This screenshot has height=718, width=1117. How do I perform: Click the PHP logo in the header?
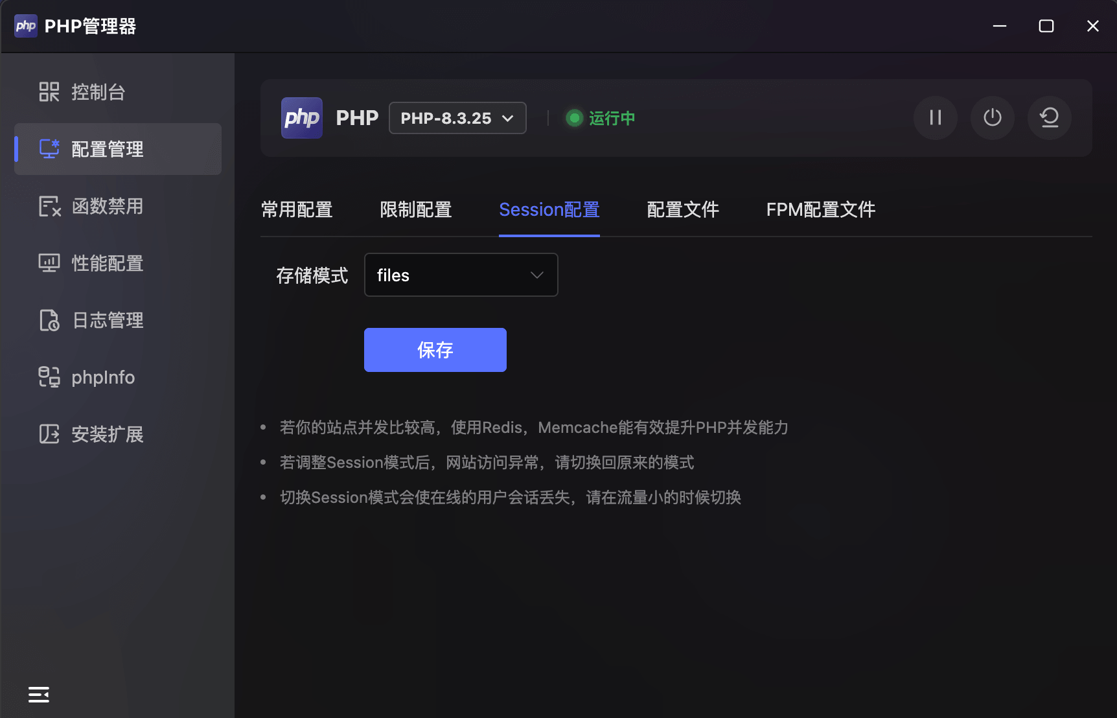point(302,118)
